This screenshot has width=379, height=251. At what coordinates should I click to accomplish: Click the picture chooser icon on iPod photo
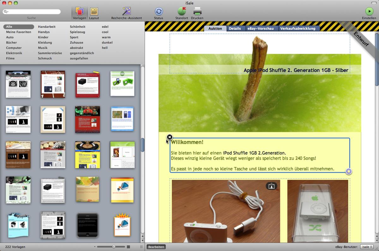(x=271, y=186)
